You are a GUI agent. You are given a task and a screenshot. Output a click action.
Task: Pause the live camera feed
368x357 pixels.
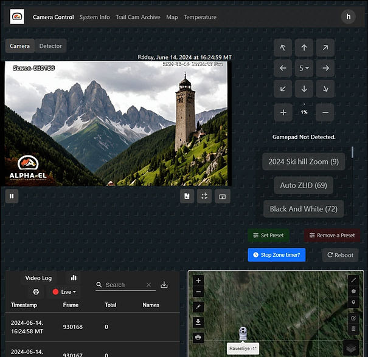click(x=12, y=196)
